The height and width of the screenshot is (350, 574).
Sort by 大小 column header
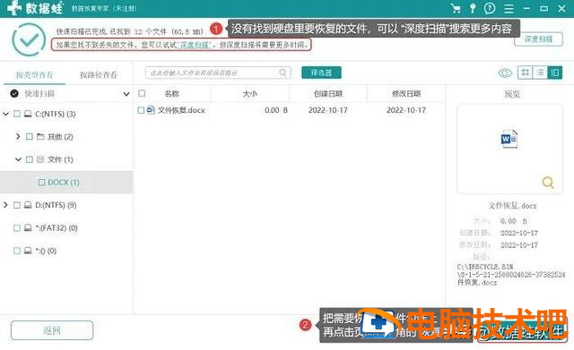coord(250,94)
